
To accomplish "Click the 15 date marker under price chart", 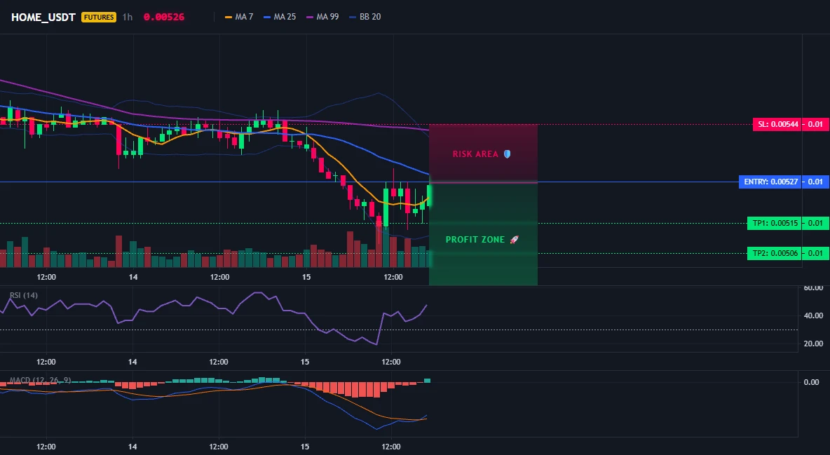I will (306, 277).
